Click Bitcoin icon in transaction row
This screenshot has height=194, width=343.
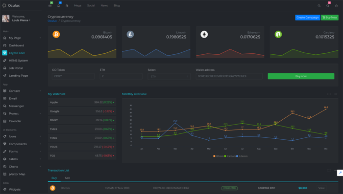click(52, 188)
